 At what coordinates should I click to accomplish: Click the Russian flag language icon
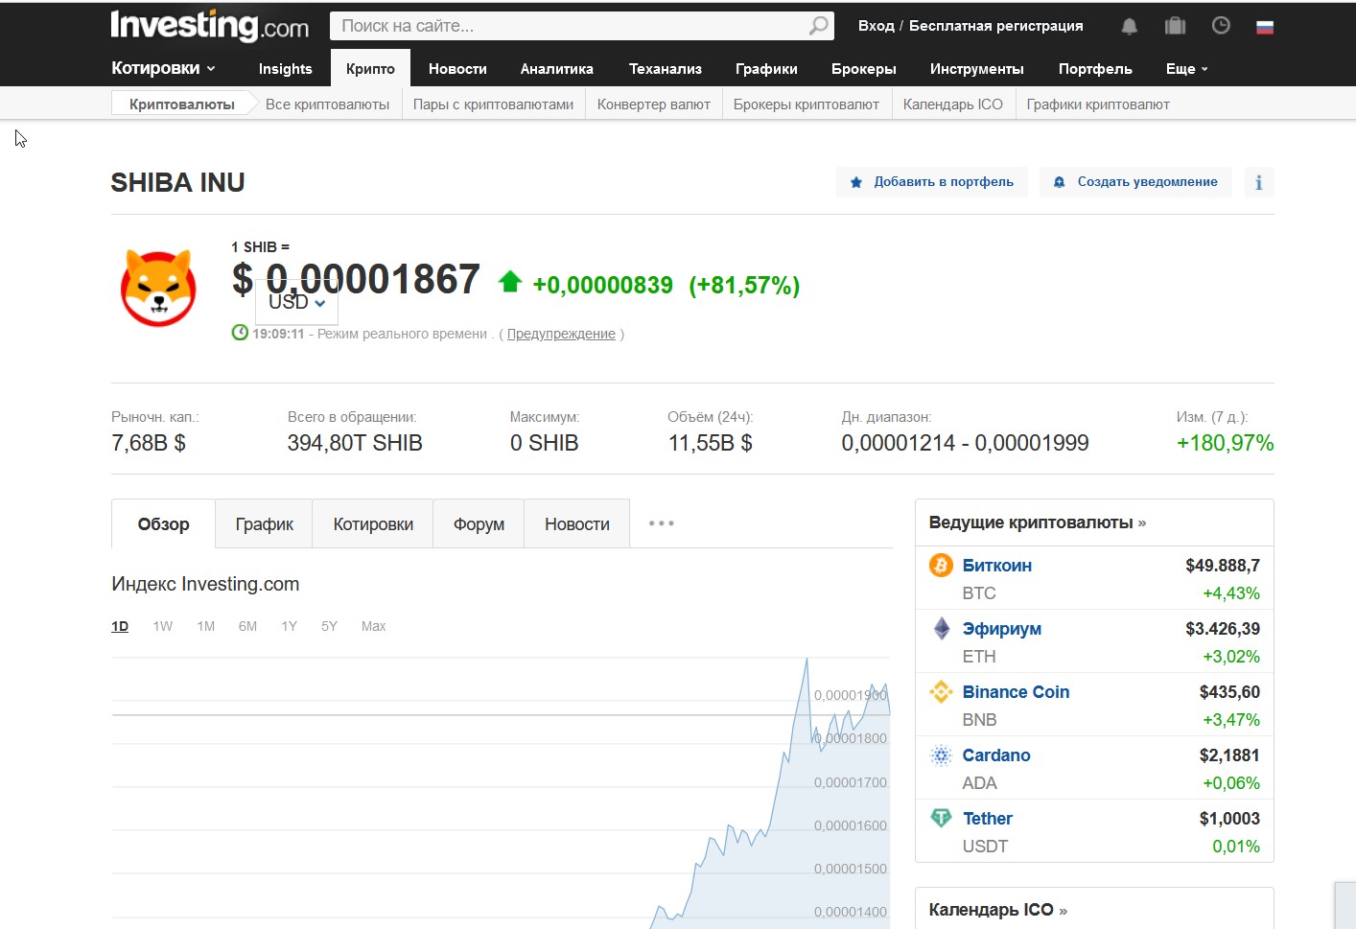pyautogui.click(x=1265, y=27)
